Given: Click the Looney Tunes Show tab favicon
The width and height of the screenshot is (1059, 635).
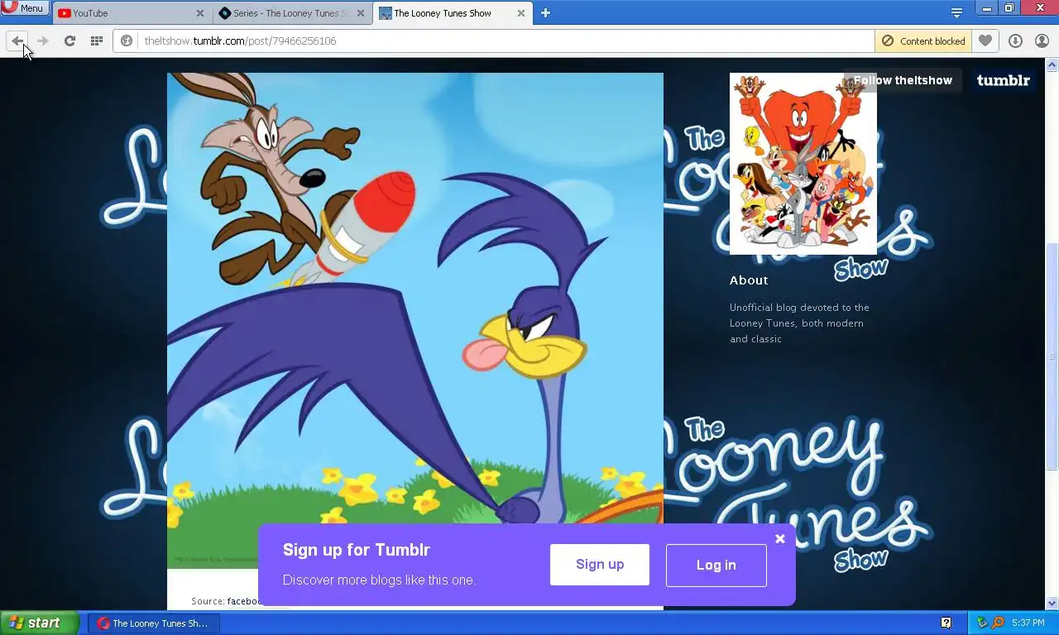Looking at the screenshot, I should pyautogui.click(x=385, y=13).
